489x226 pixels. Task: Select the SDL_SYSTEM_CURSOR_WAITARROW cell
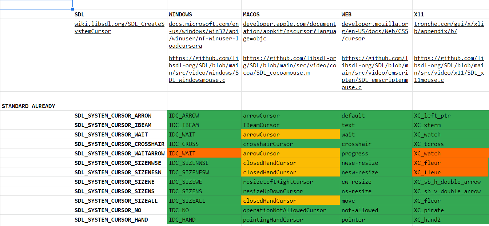[x=120, y=153]
